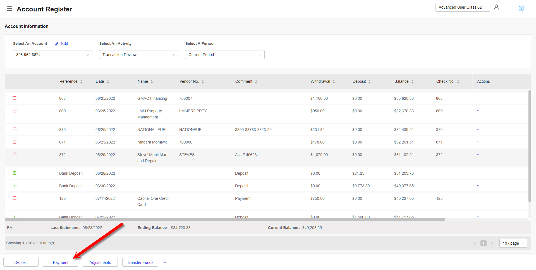Viewport: 536px width, 270px height.
Task: Collapse the Capital One Credit Card row
Action: pos(15,198)
